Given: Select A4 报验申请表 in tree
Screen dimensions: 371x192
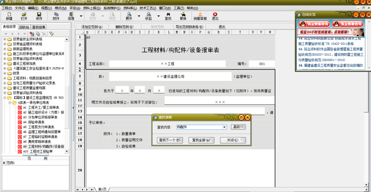Looking at the screenshot, I should (33, 122).
